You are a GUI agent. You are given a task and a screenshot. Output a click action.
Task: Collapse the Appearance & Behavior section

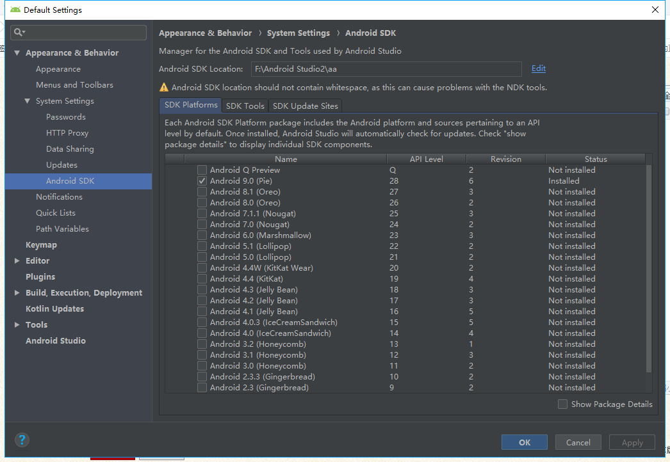tap(17, 53)
